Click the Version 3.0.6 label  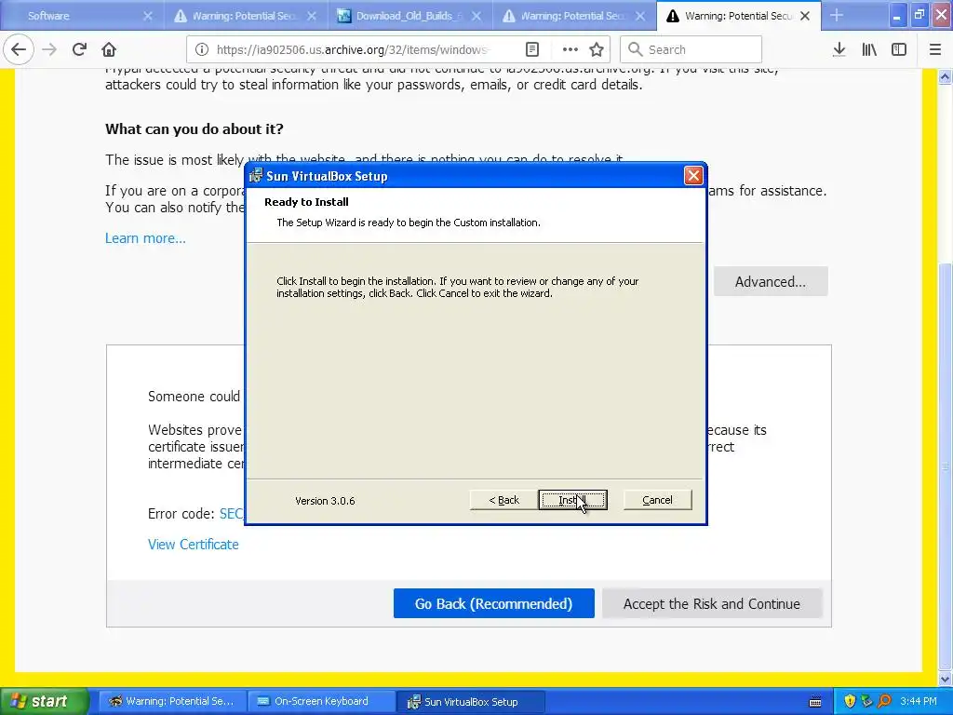click(x=325, y=501)
